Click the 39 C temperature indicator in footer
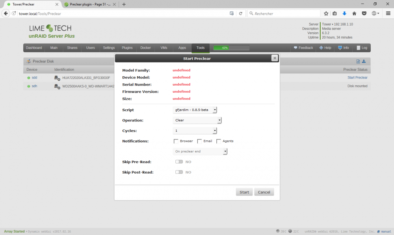This screenshot has height=235, width=394. 281,231
